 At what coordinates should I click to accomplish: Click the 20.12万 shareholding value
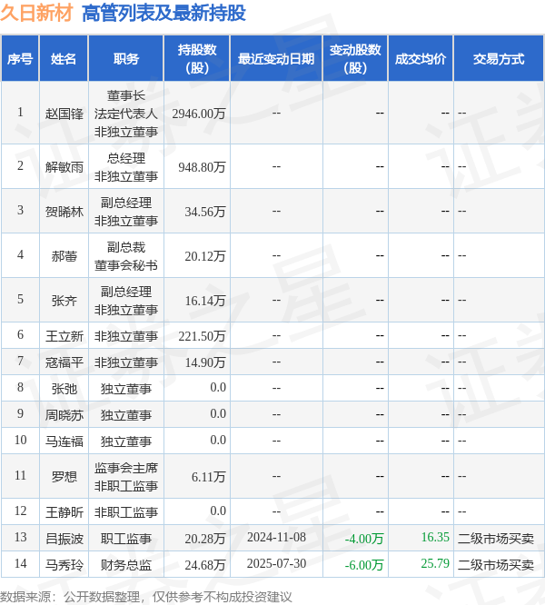[x=204, y=256]
